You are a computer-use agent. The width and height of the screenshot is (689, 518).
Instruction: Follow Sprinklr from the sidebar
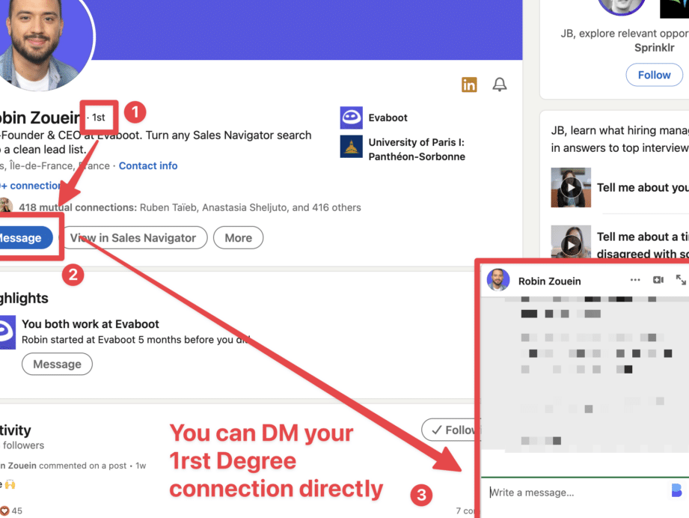coord(654,75)
